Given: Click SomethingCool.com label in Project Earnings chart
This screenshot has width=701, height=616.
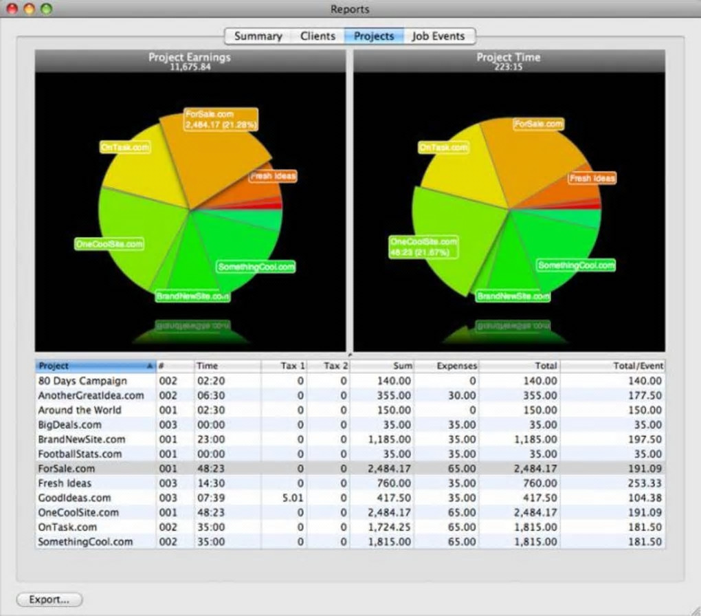Looking at the screenshot, I should coord(256,267).
